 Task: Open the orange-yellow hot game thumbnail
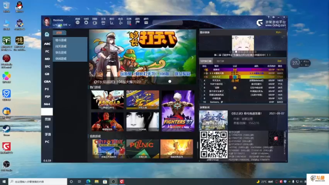[x=142, y=100]
